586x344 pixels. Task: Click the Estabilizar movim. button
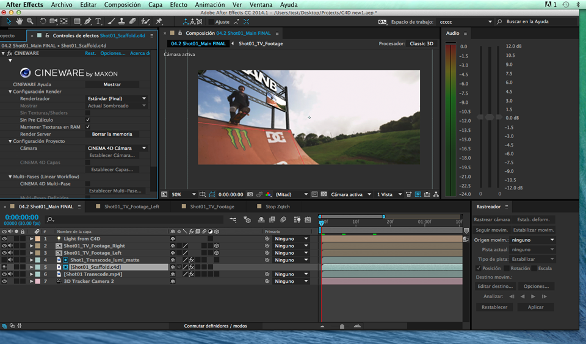click(534, 230)
